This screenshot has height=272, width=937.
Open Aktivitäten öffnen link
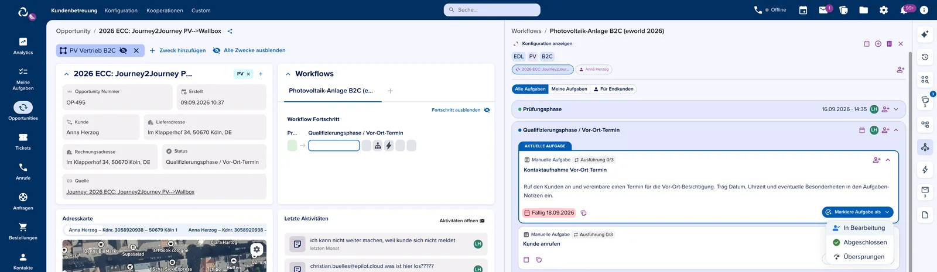tap(462, 221)
